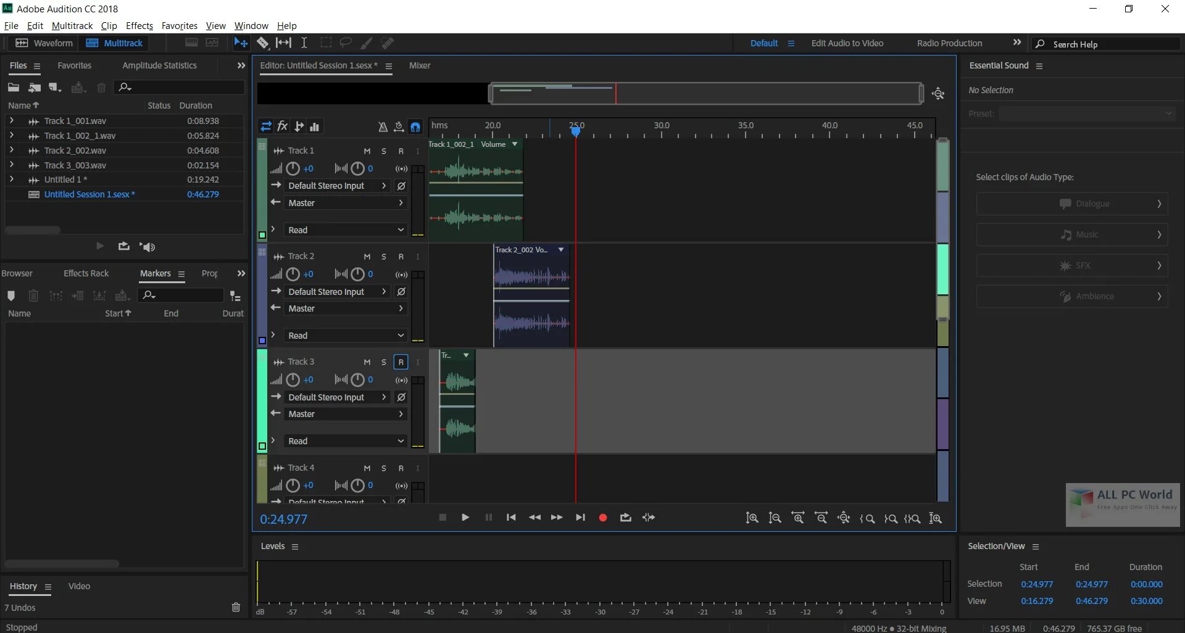Move playhead to previous marker
This screenshot has height=633, width=1185.
pyautogui.click(x=511, y=518)
